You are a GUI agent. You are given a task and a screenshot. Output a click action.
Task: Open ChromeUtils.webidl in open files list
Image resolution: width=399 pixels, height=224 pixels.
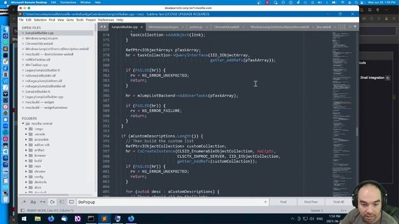tap(39, 44)
